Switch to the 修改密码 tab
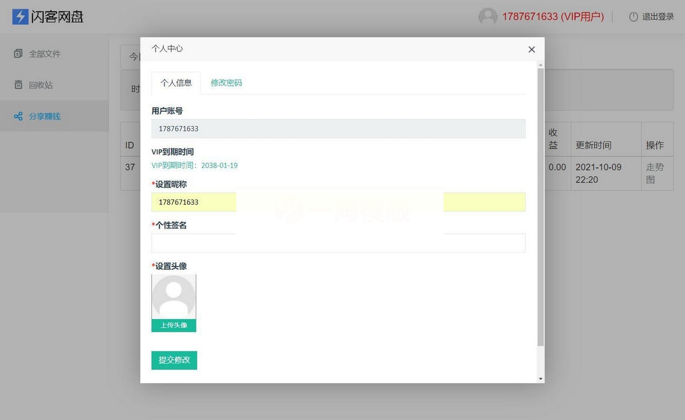The image size is (685, 420). click(226, 83)
